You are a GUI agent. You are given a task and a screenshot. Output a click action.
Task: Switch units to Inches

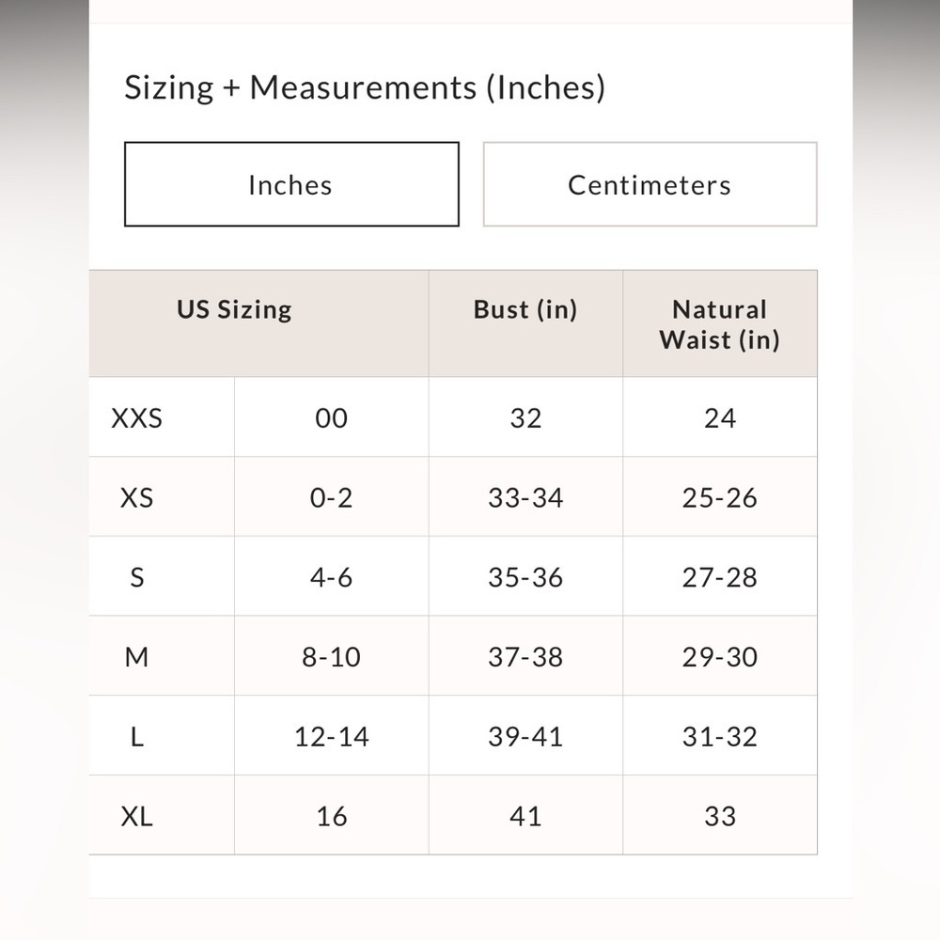pyautogui.click(x=291, y=184)
